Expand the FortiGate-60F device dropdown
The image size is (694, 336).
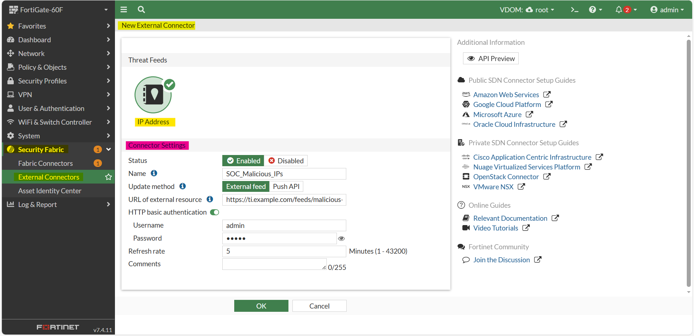106,10
